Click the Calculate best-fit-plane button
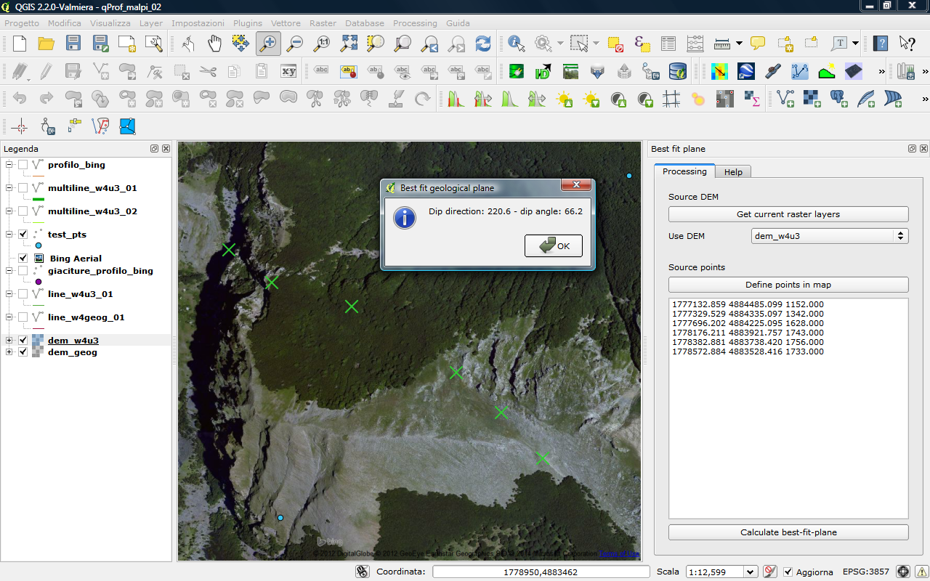The image size is (930, 581). click(788, 532)
